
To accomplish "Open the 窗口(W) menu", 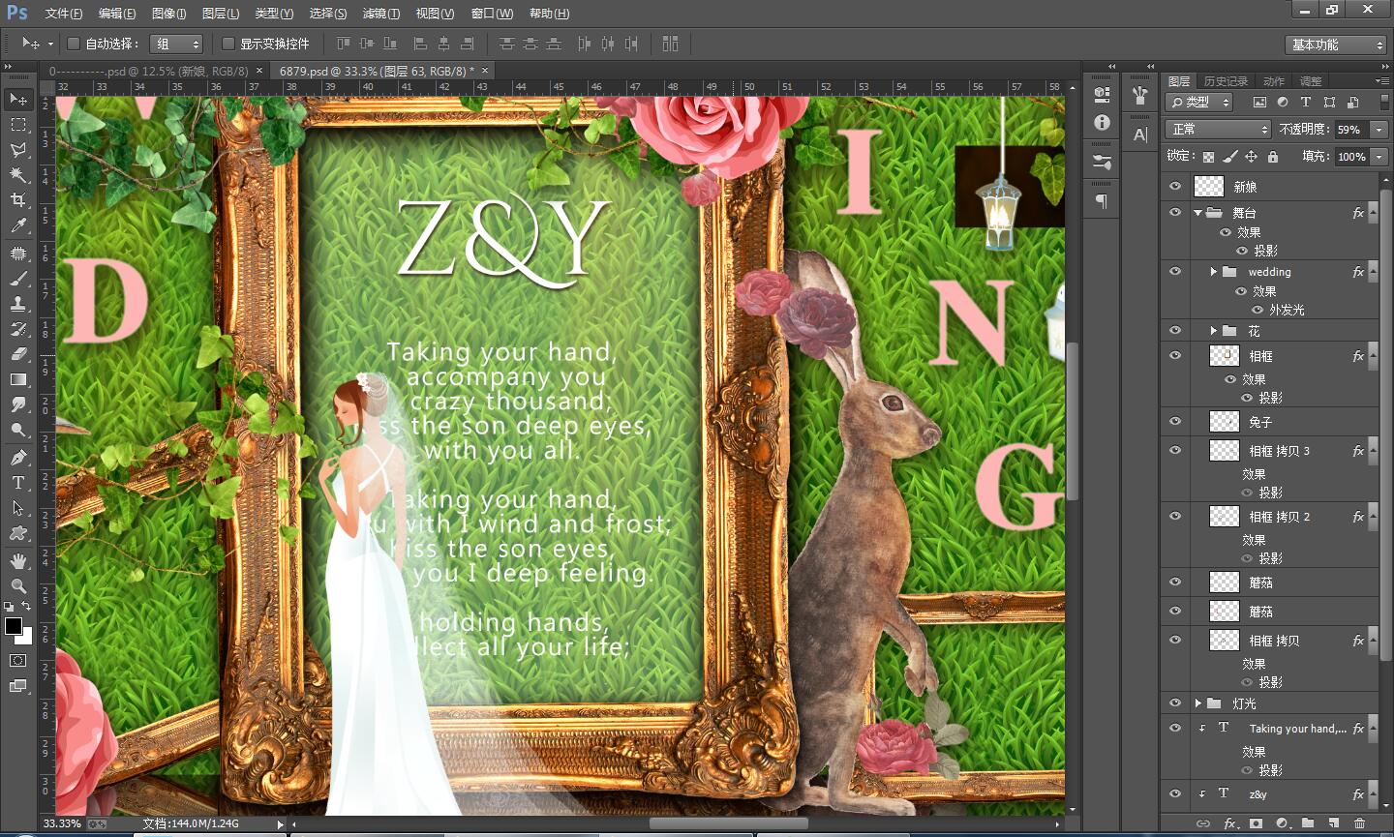I will 493,14.
